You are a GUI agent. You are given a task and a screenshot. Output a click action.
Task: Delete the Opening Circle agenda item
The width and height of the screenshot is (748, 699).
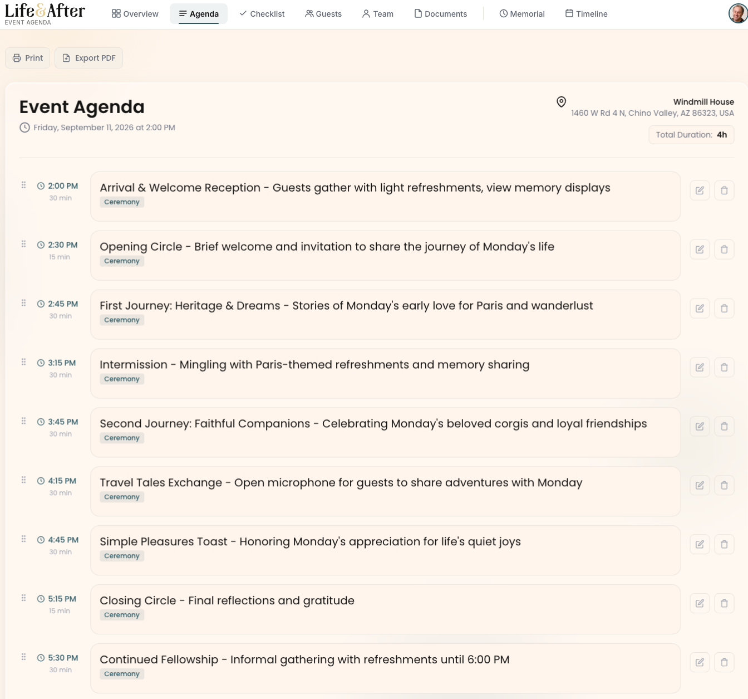click(724, 249)
